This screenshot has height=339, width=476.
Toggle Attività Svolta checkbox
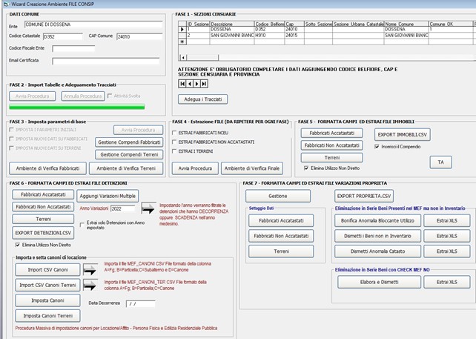coord(110,96)
